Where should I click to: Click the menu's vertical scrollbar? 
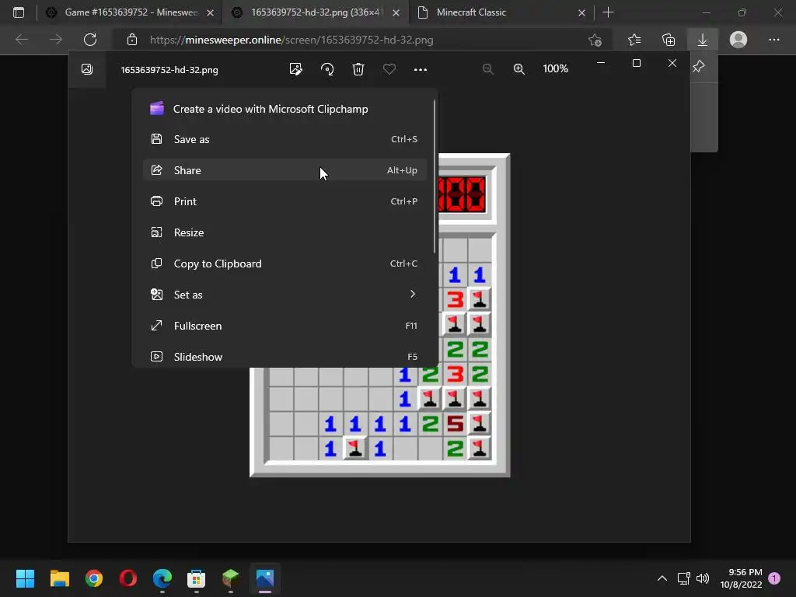[x=434, y=176]
